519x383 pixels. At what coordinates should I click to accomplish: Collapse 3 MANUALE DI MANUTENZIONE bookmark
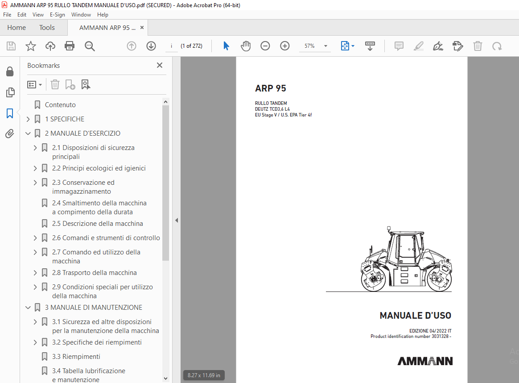point(28,308)
